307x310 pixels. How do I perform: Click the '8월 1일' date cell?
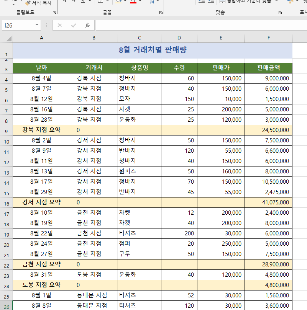tap(41, 295)
